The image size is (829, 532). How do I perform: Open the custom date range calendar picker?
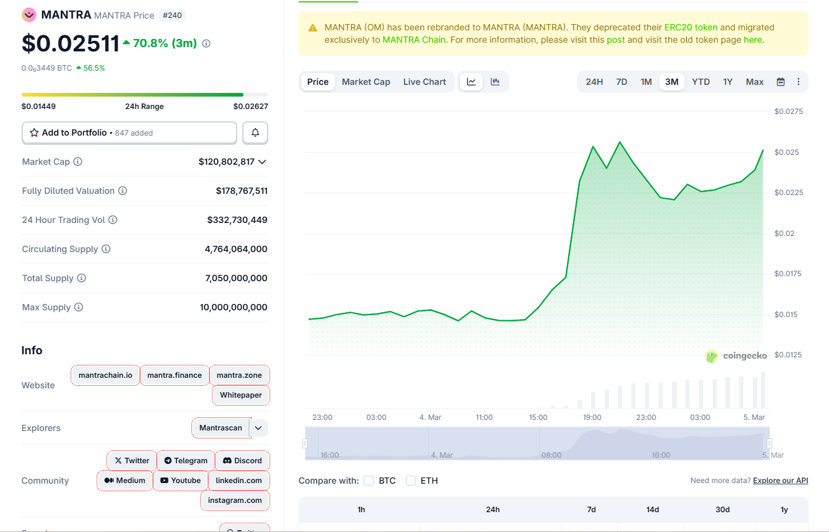click(x=779, y=81)
